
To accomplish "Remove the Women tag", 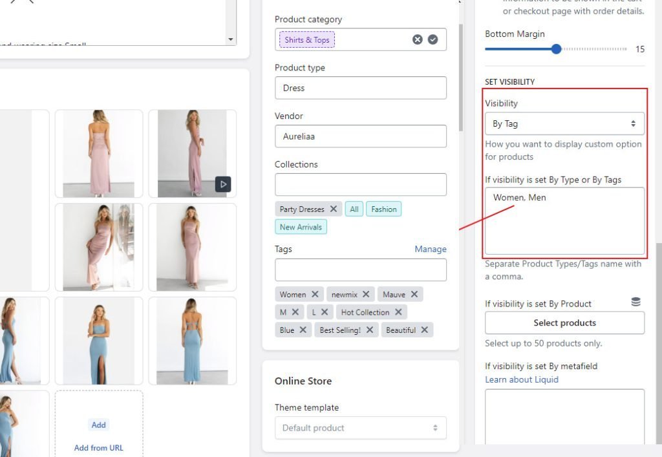I will pos(315,294).
